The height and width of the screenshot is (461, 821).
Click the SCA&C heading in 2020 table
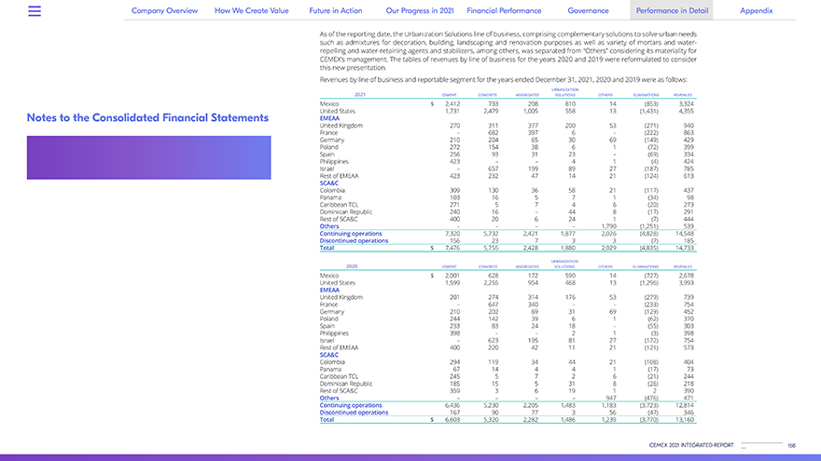click(328, 354)
